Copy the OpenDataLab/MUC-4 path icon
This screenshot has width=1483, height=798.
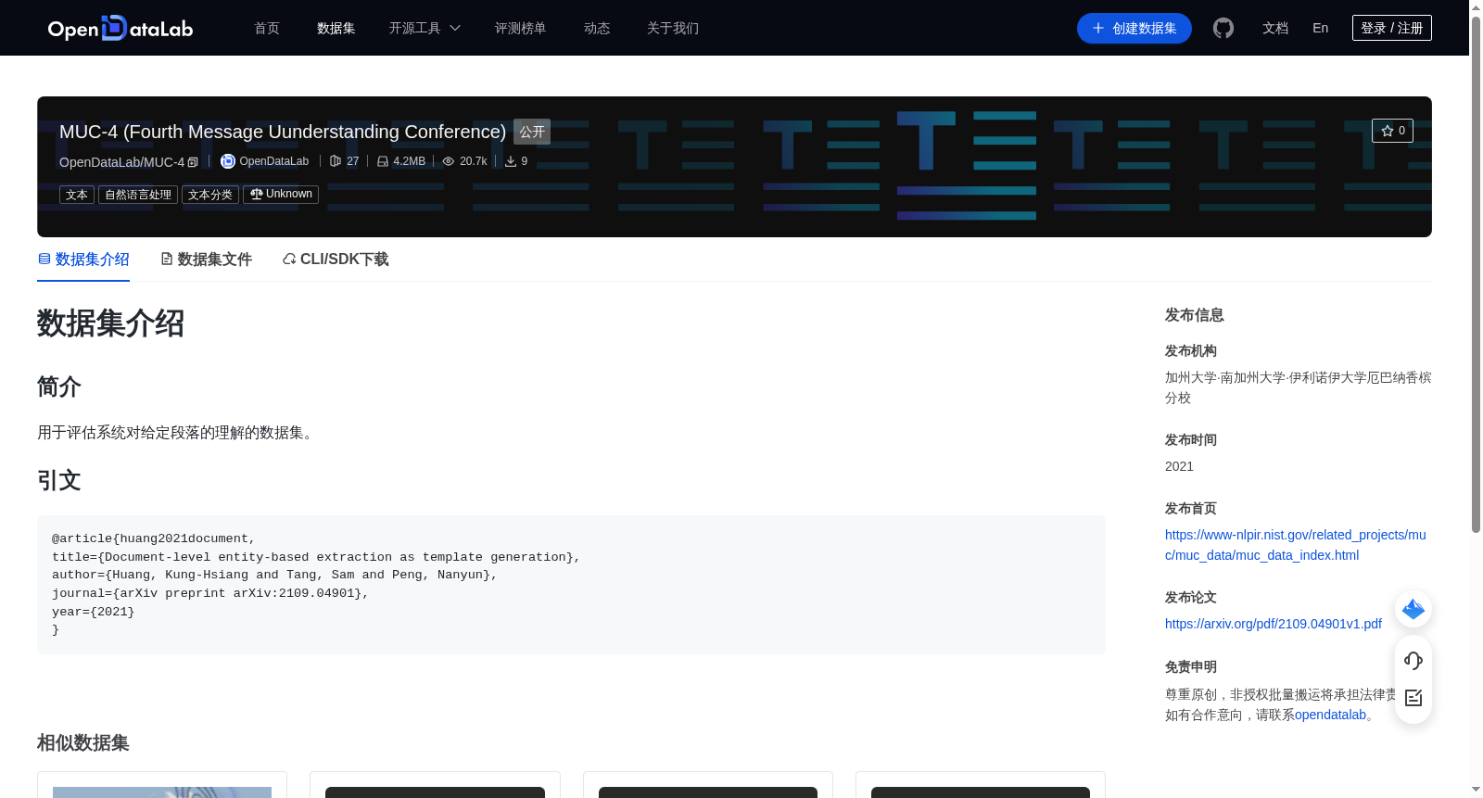[x=193, y=162]
